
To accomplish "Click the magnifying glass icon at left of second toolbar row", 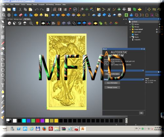I will [x=4, y=15].
